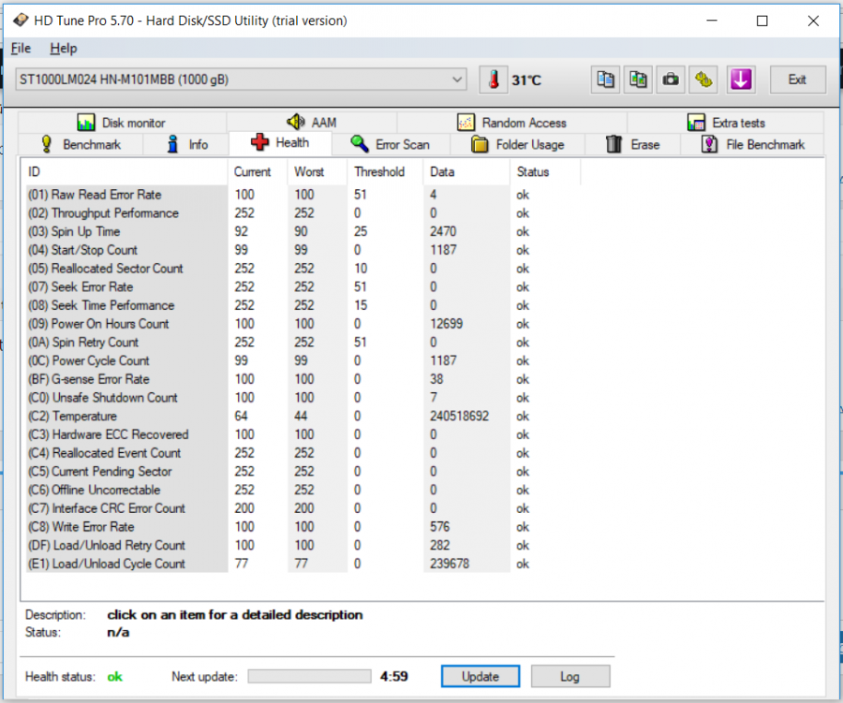
Task: Open the Erase tab
Action: coord(633,144)
